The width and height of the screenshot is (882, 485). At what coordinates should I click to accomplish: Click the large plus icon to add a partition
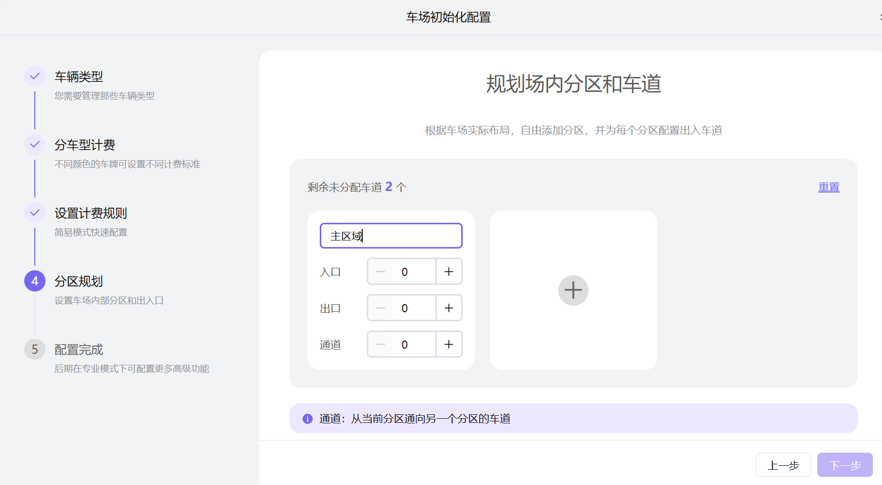pyautogui.click(x=573, y=290)
